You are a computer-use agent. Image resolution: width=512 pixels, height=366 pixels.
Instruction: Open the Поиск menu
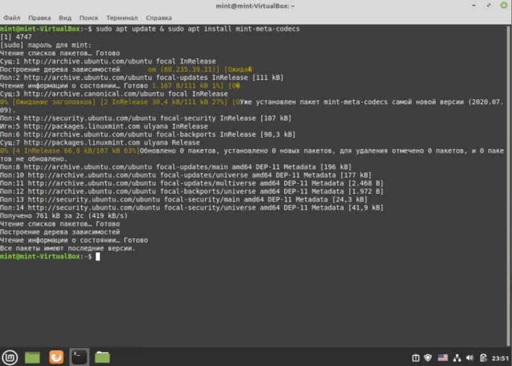click(x=89, y=18)
